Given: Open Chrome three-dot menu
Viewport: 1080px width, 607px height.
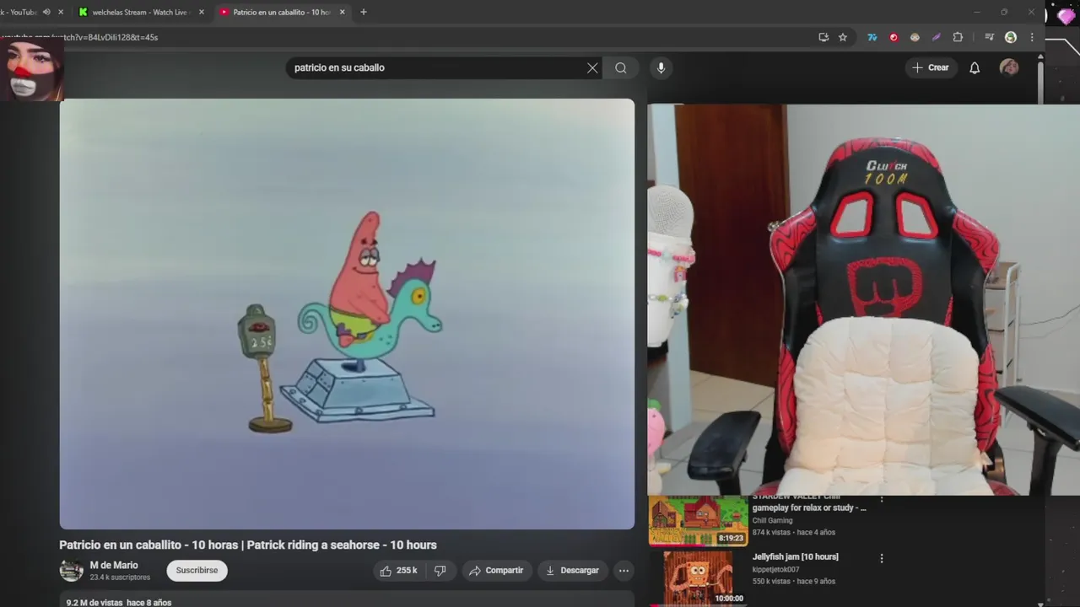Looking at the screenshot, I should tap(1031, 37).
